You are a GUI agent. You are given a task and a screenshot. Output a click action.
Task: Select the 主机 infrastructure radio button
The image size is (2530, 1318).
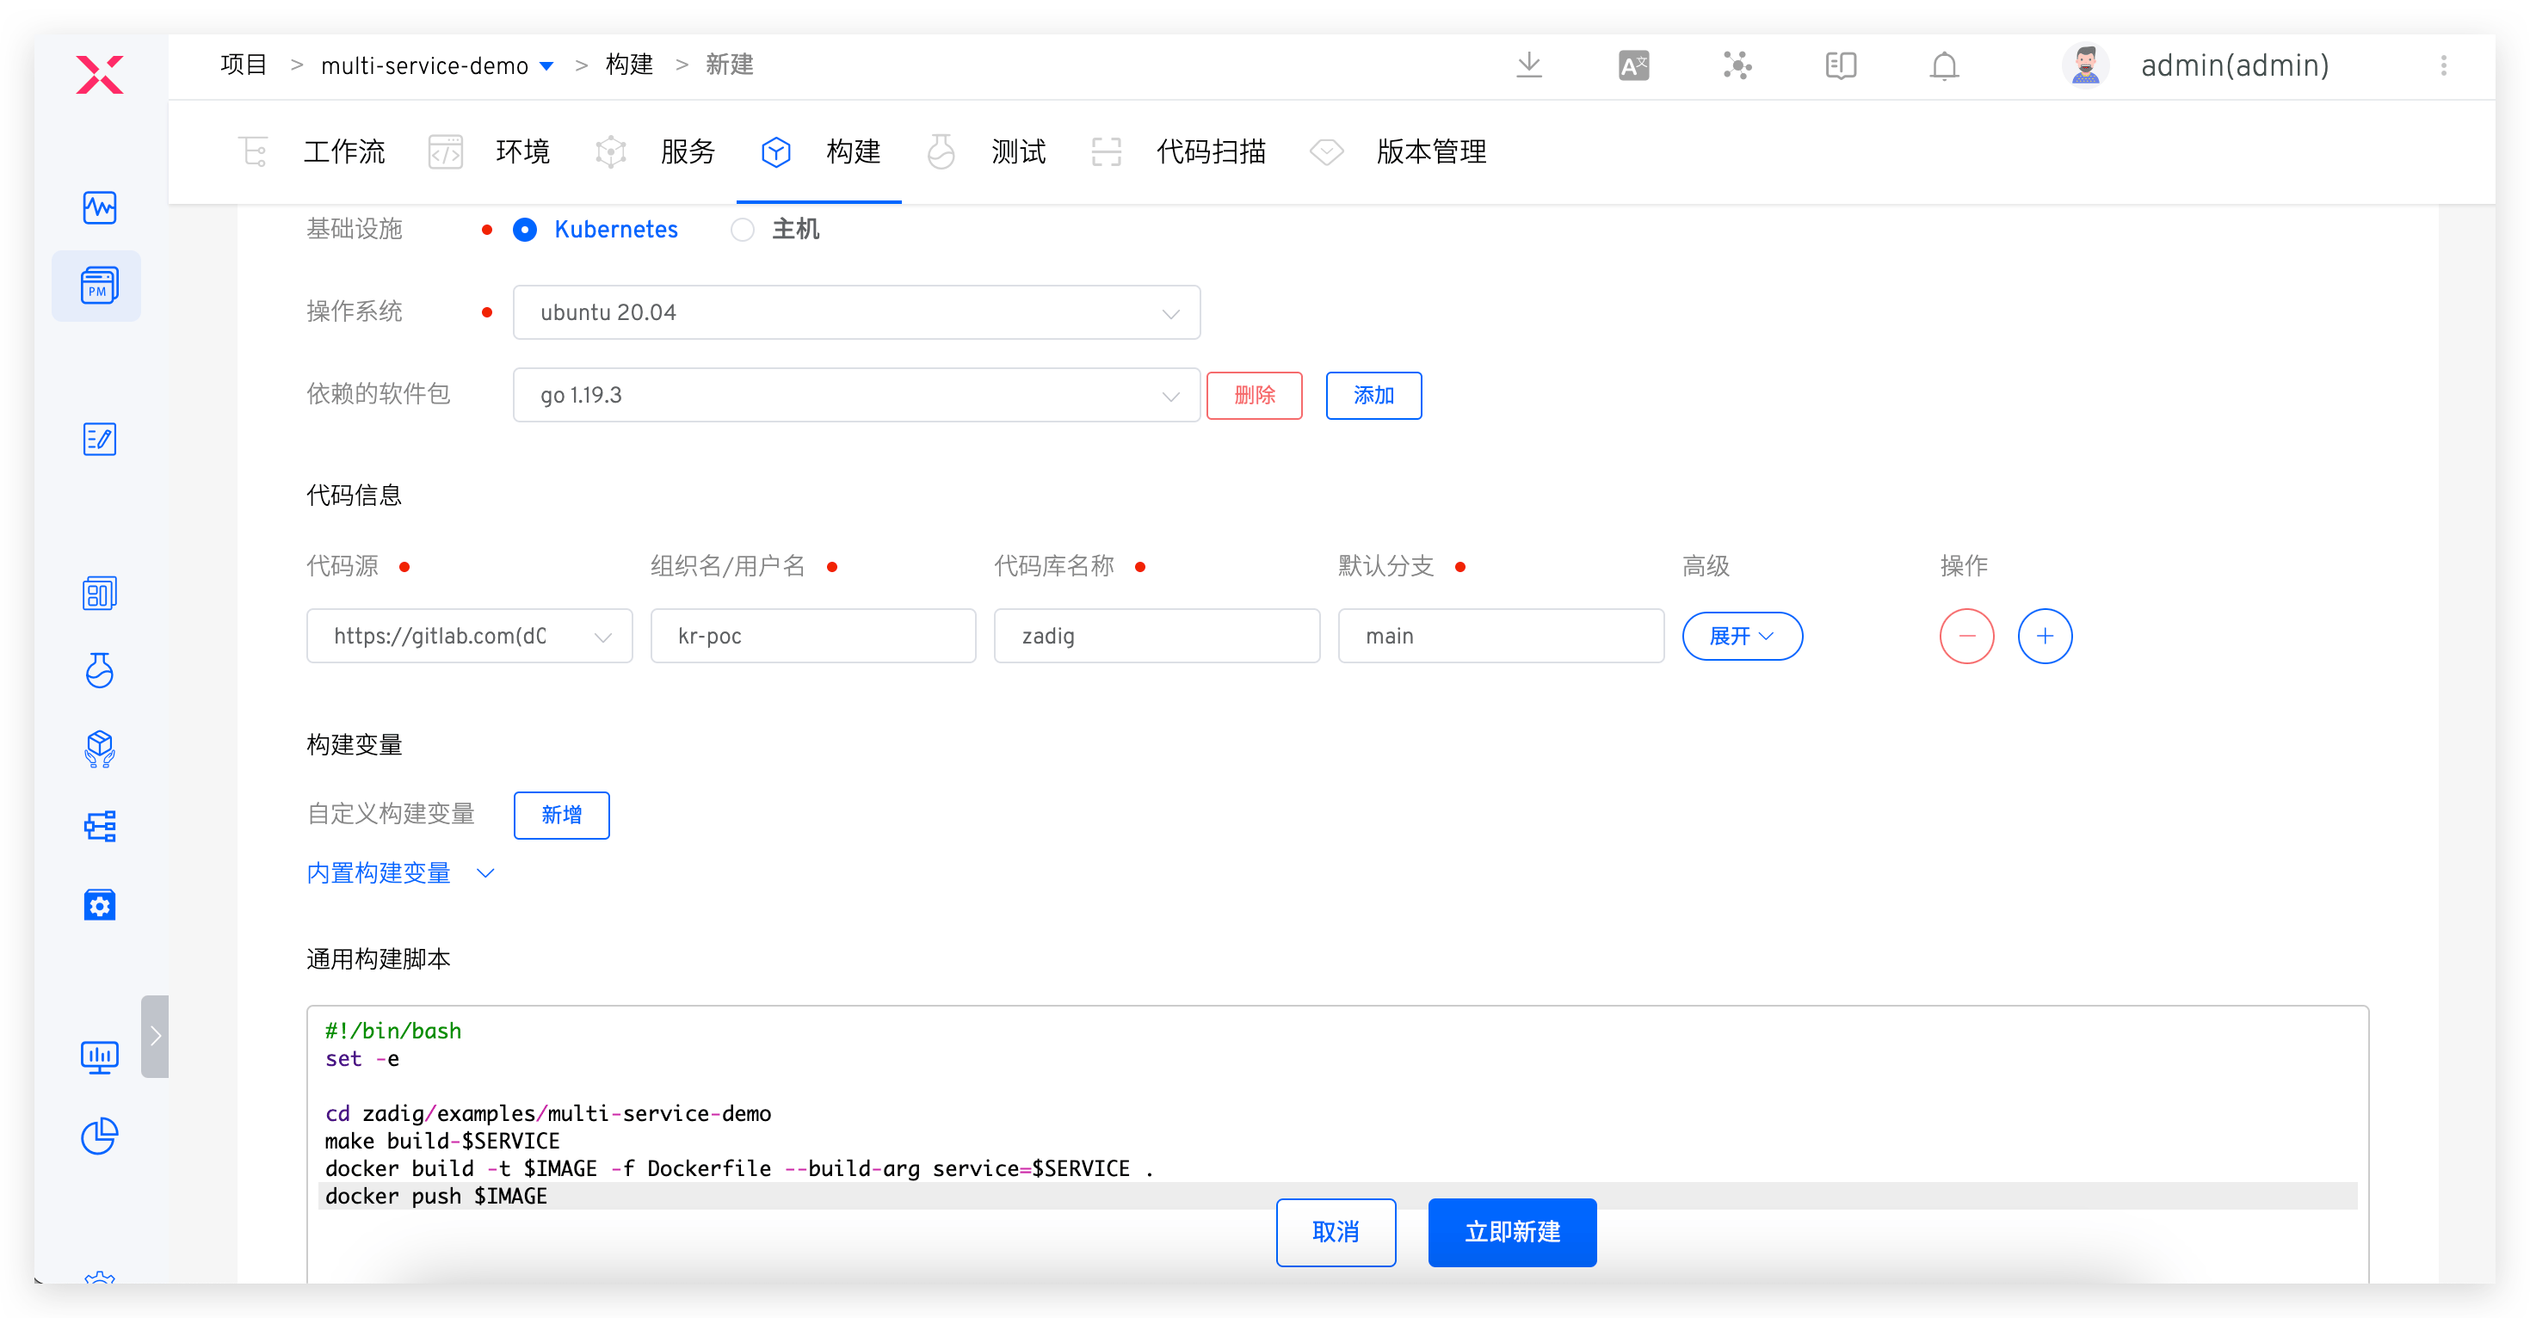coord(743,230)
